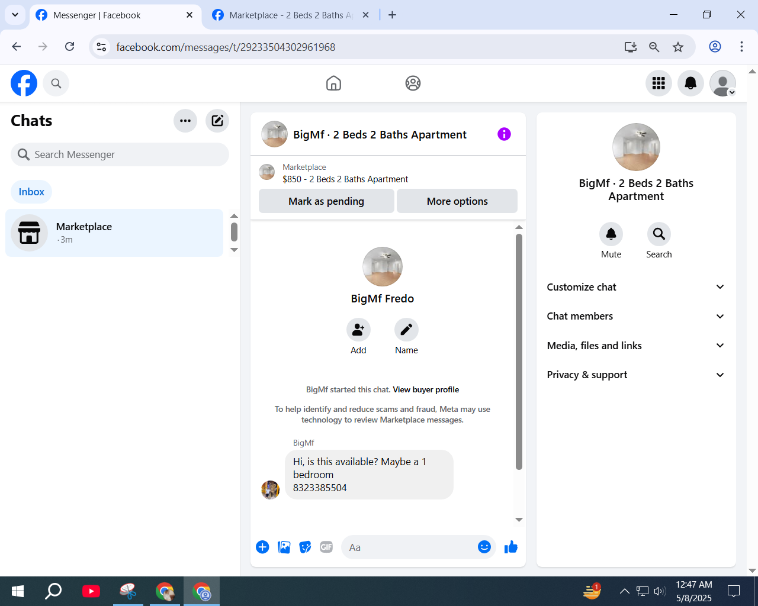758x606 pixels.
Task: Start a new message compose icon
Action: click(217, 121)
